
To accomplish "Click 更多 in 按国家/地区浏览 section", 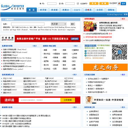I will (x=76, y=46).
